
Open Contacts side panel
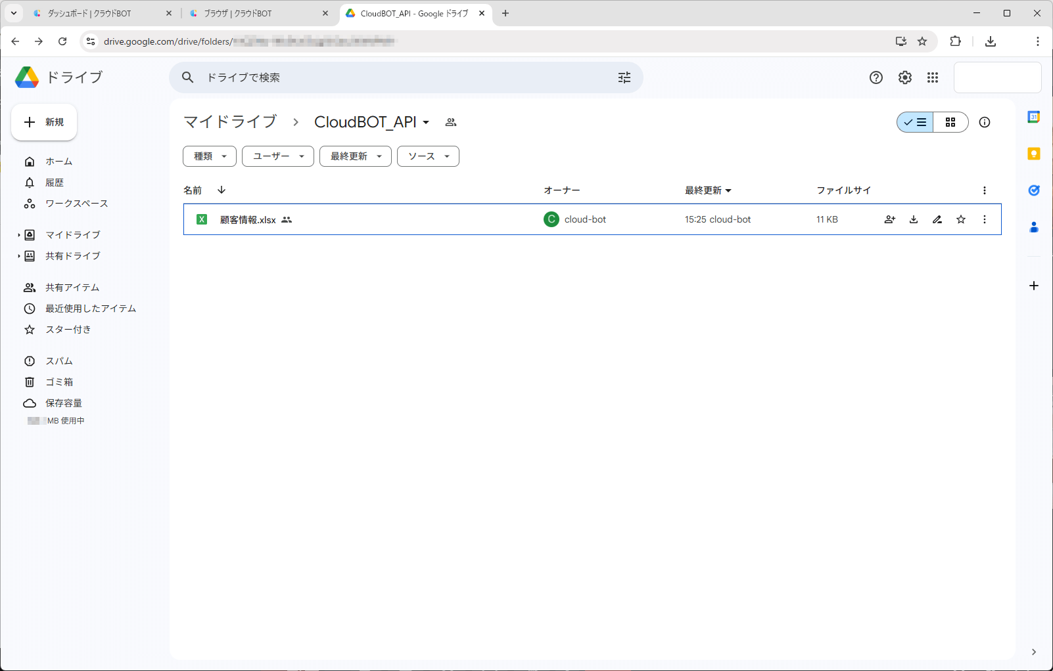tap(1034, 227)
